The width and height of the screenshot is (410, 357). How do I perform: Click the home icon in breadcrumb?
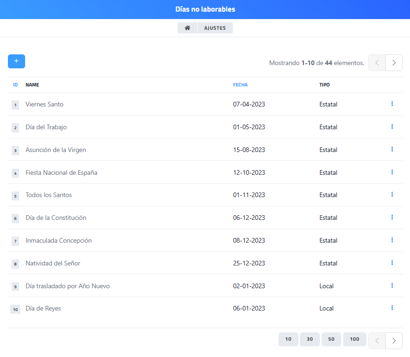187,28
